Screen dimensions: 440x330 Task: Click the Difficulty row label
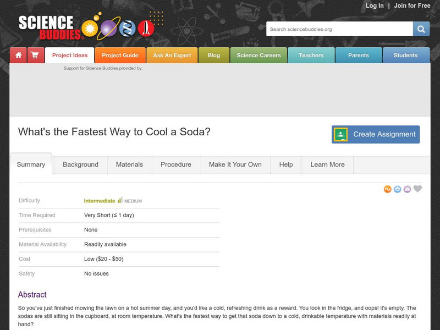[30, 200]
